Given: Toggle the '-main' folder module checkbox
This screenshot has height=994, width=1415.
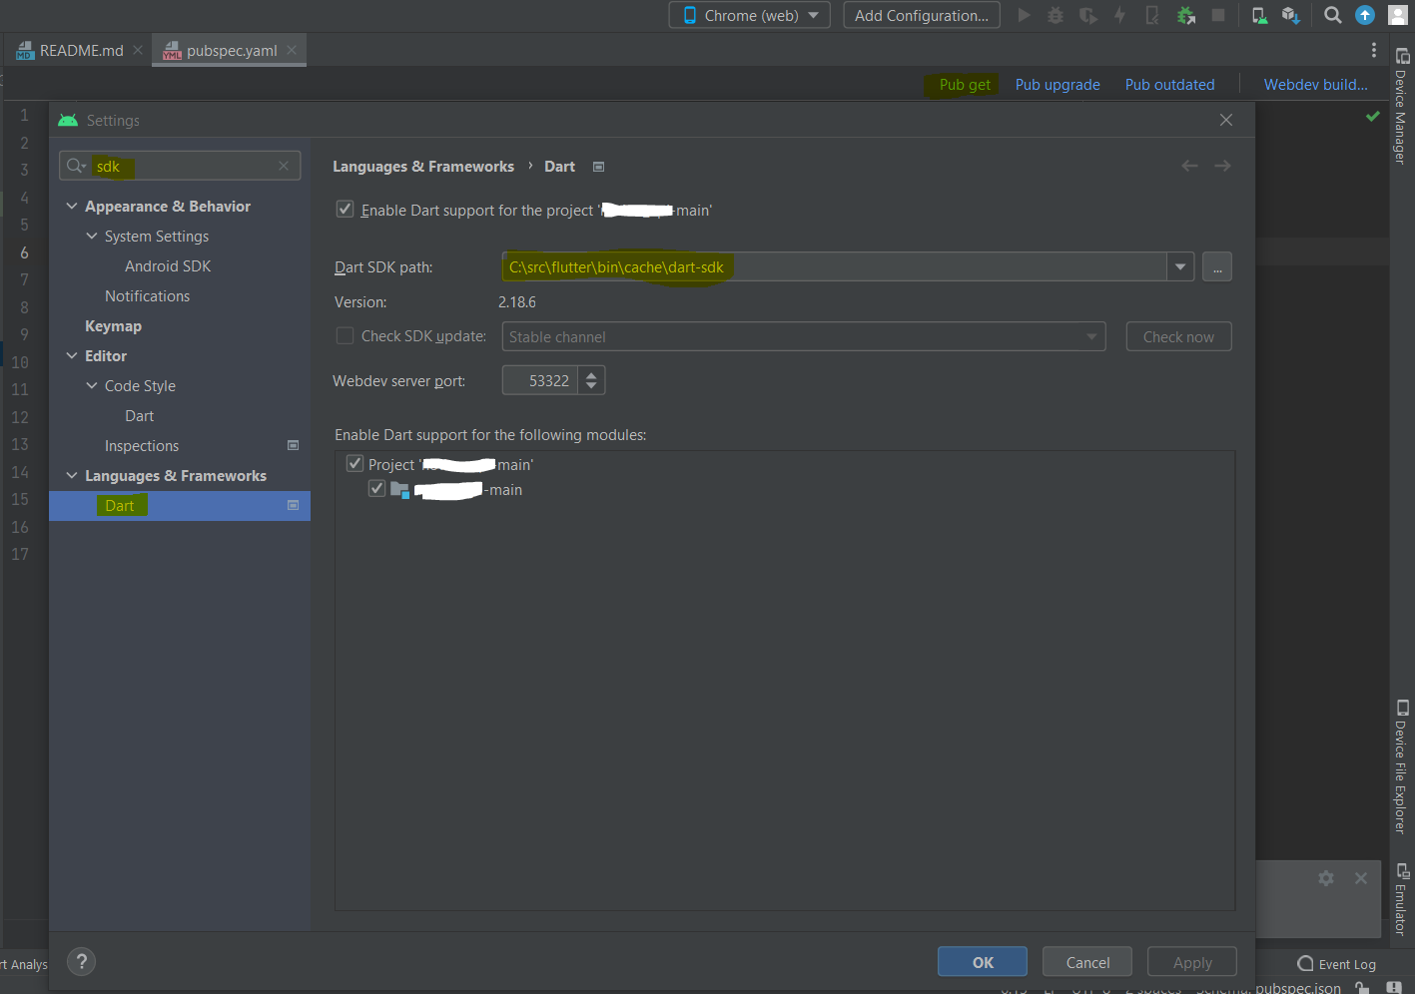Looking at the screenshot, I should [x=376, y=488].
